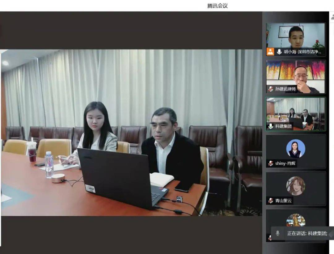Click the muted mic icon next to shiny-肖辉

[271, 163]
